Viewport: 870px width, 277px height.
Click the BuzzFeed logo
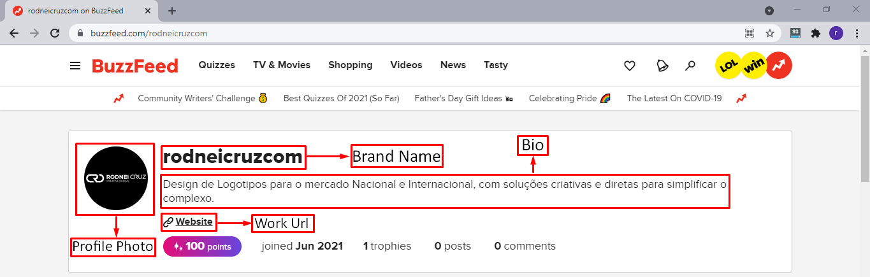point(135,66)
